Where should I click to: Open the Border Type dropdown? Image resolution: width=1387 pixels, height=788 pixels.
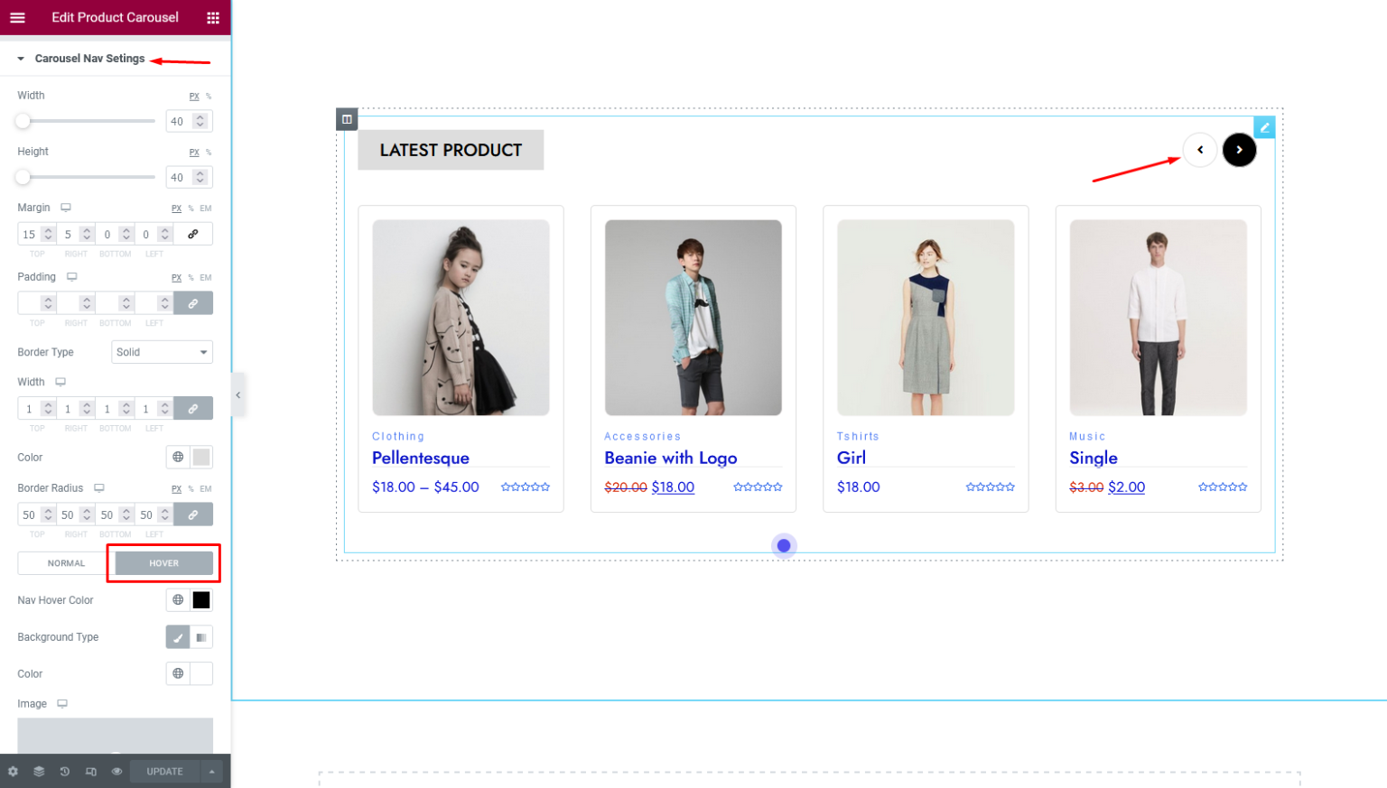pyautogui.click(x=162, y=351)
